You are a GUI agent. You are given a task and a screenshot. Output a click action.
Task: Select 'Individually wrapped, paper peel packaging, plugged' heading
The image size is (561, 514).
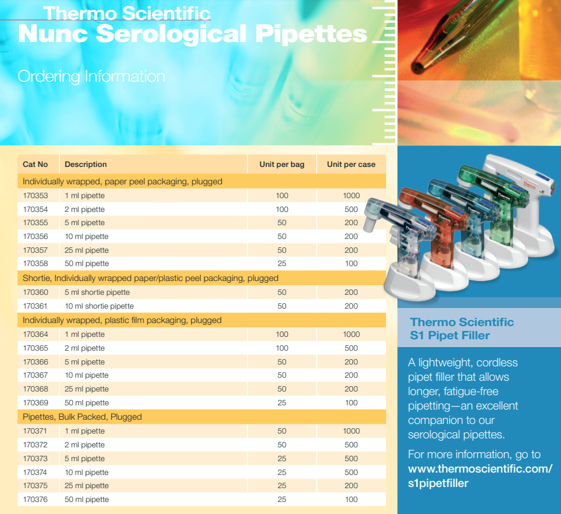(122, 181)
